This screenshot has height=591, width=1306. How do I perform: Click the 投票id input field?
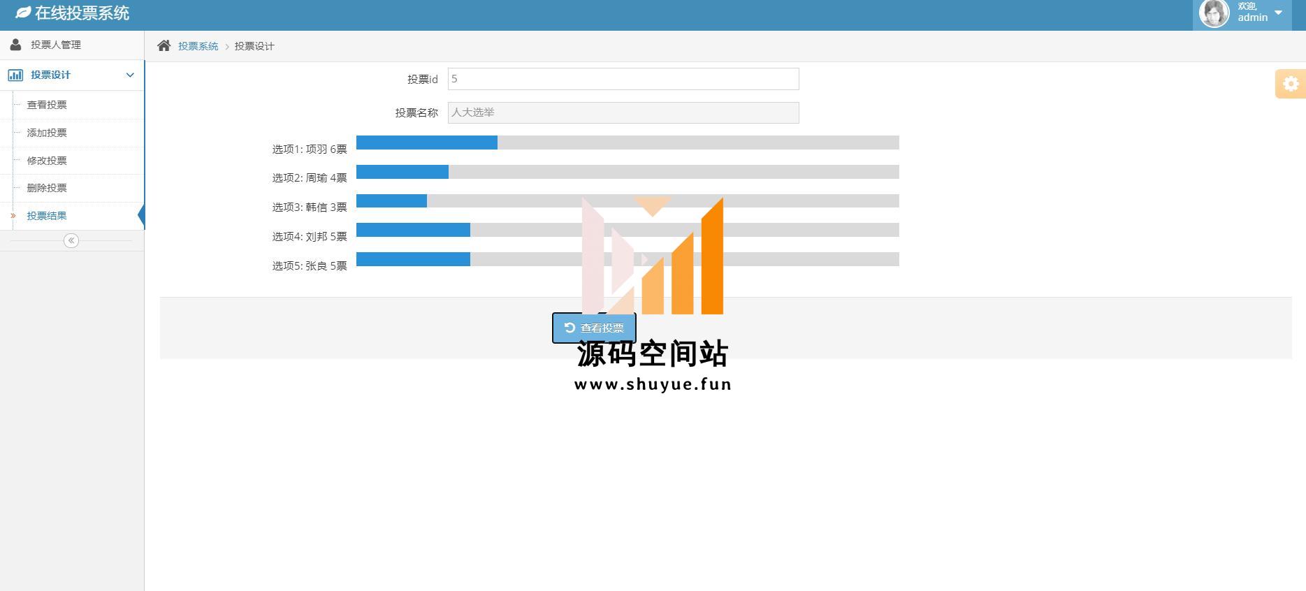[623, 79]
